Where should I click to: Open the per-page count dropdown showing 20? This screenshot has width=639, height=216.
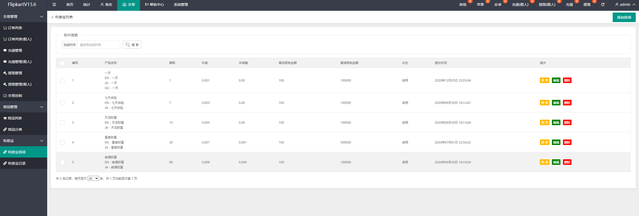[93, 178]
